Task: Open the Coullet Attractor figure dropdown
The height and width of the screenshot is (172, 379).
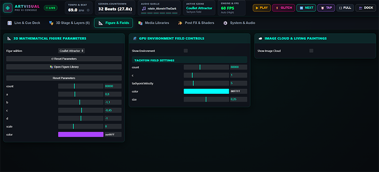Action: tap(72, 51)
